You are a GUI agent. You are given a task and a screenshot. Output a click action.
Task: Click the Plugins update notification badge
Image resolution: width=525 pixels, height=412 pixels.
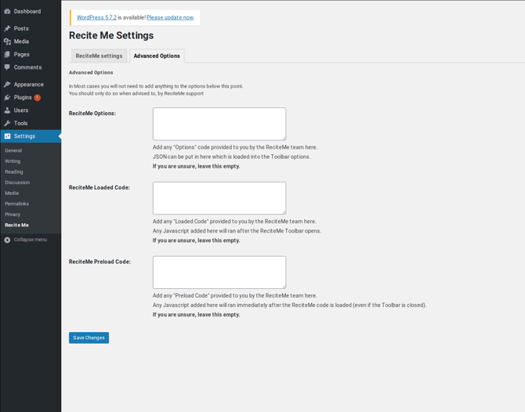[x=37, y=97]
